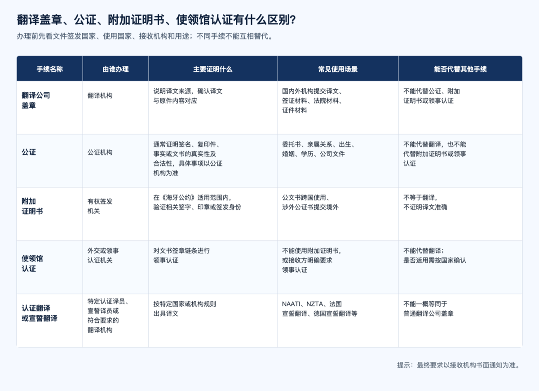
Task: Select the 附加证明书 row title
Action: (x=32, y=206)
